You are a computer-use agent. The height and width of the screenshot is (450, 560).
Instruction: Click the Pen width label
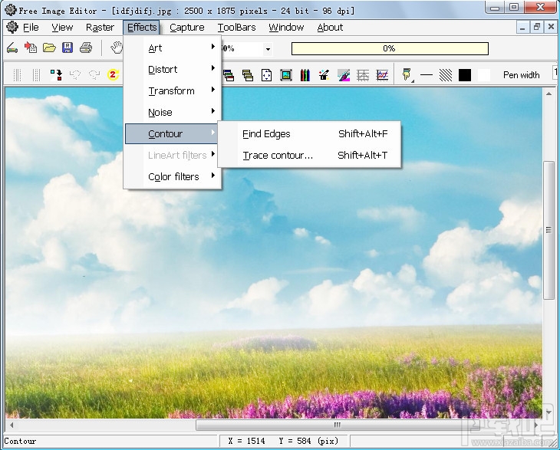click(x=521, y=75)
